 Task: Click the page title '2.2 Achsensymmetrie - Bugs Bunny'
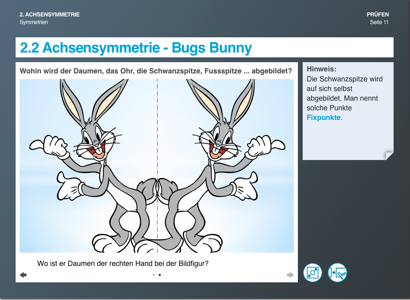pos(136,48)
